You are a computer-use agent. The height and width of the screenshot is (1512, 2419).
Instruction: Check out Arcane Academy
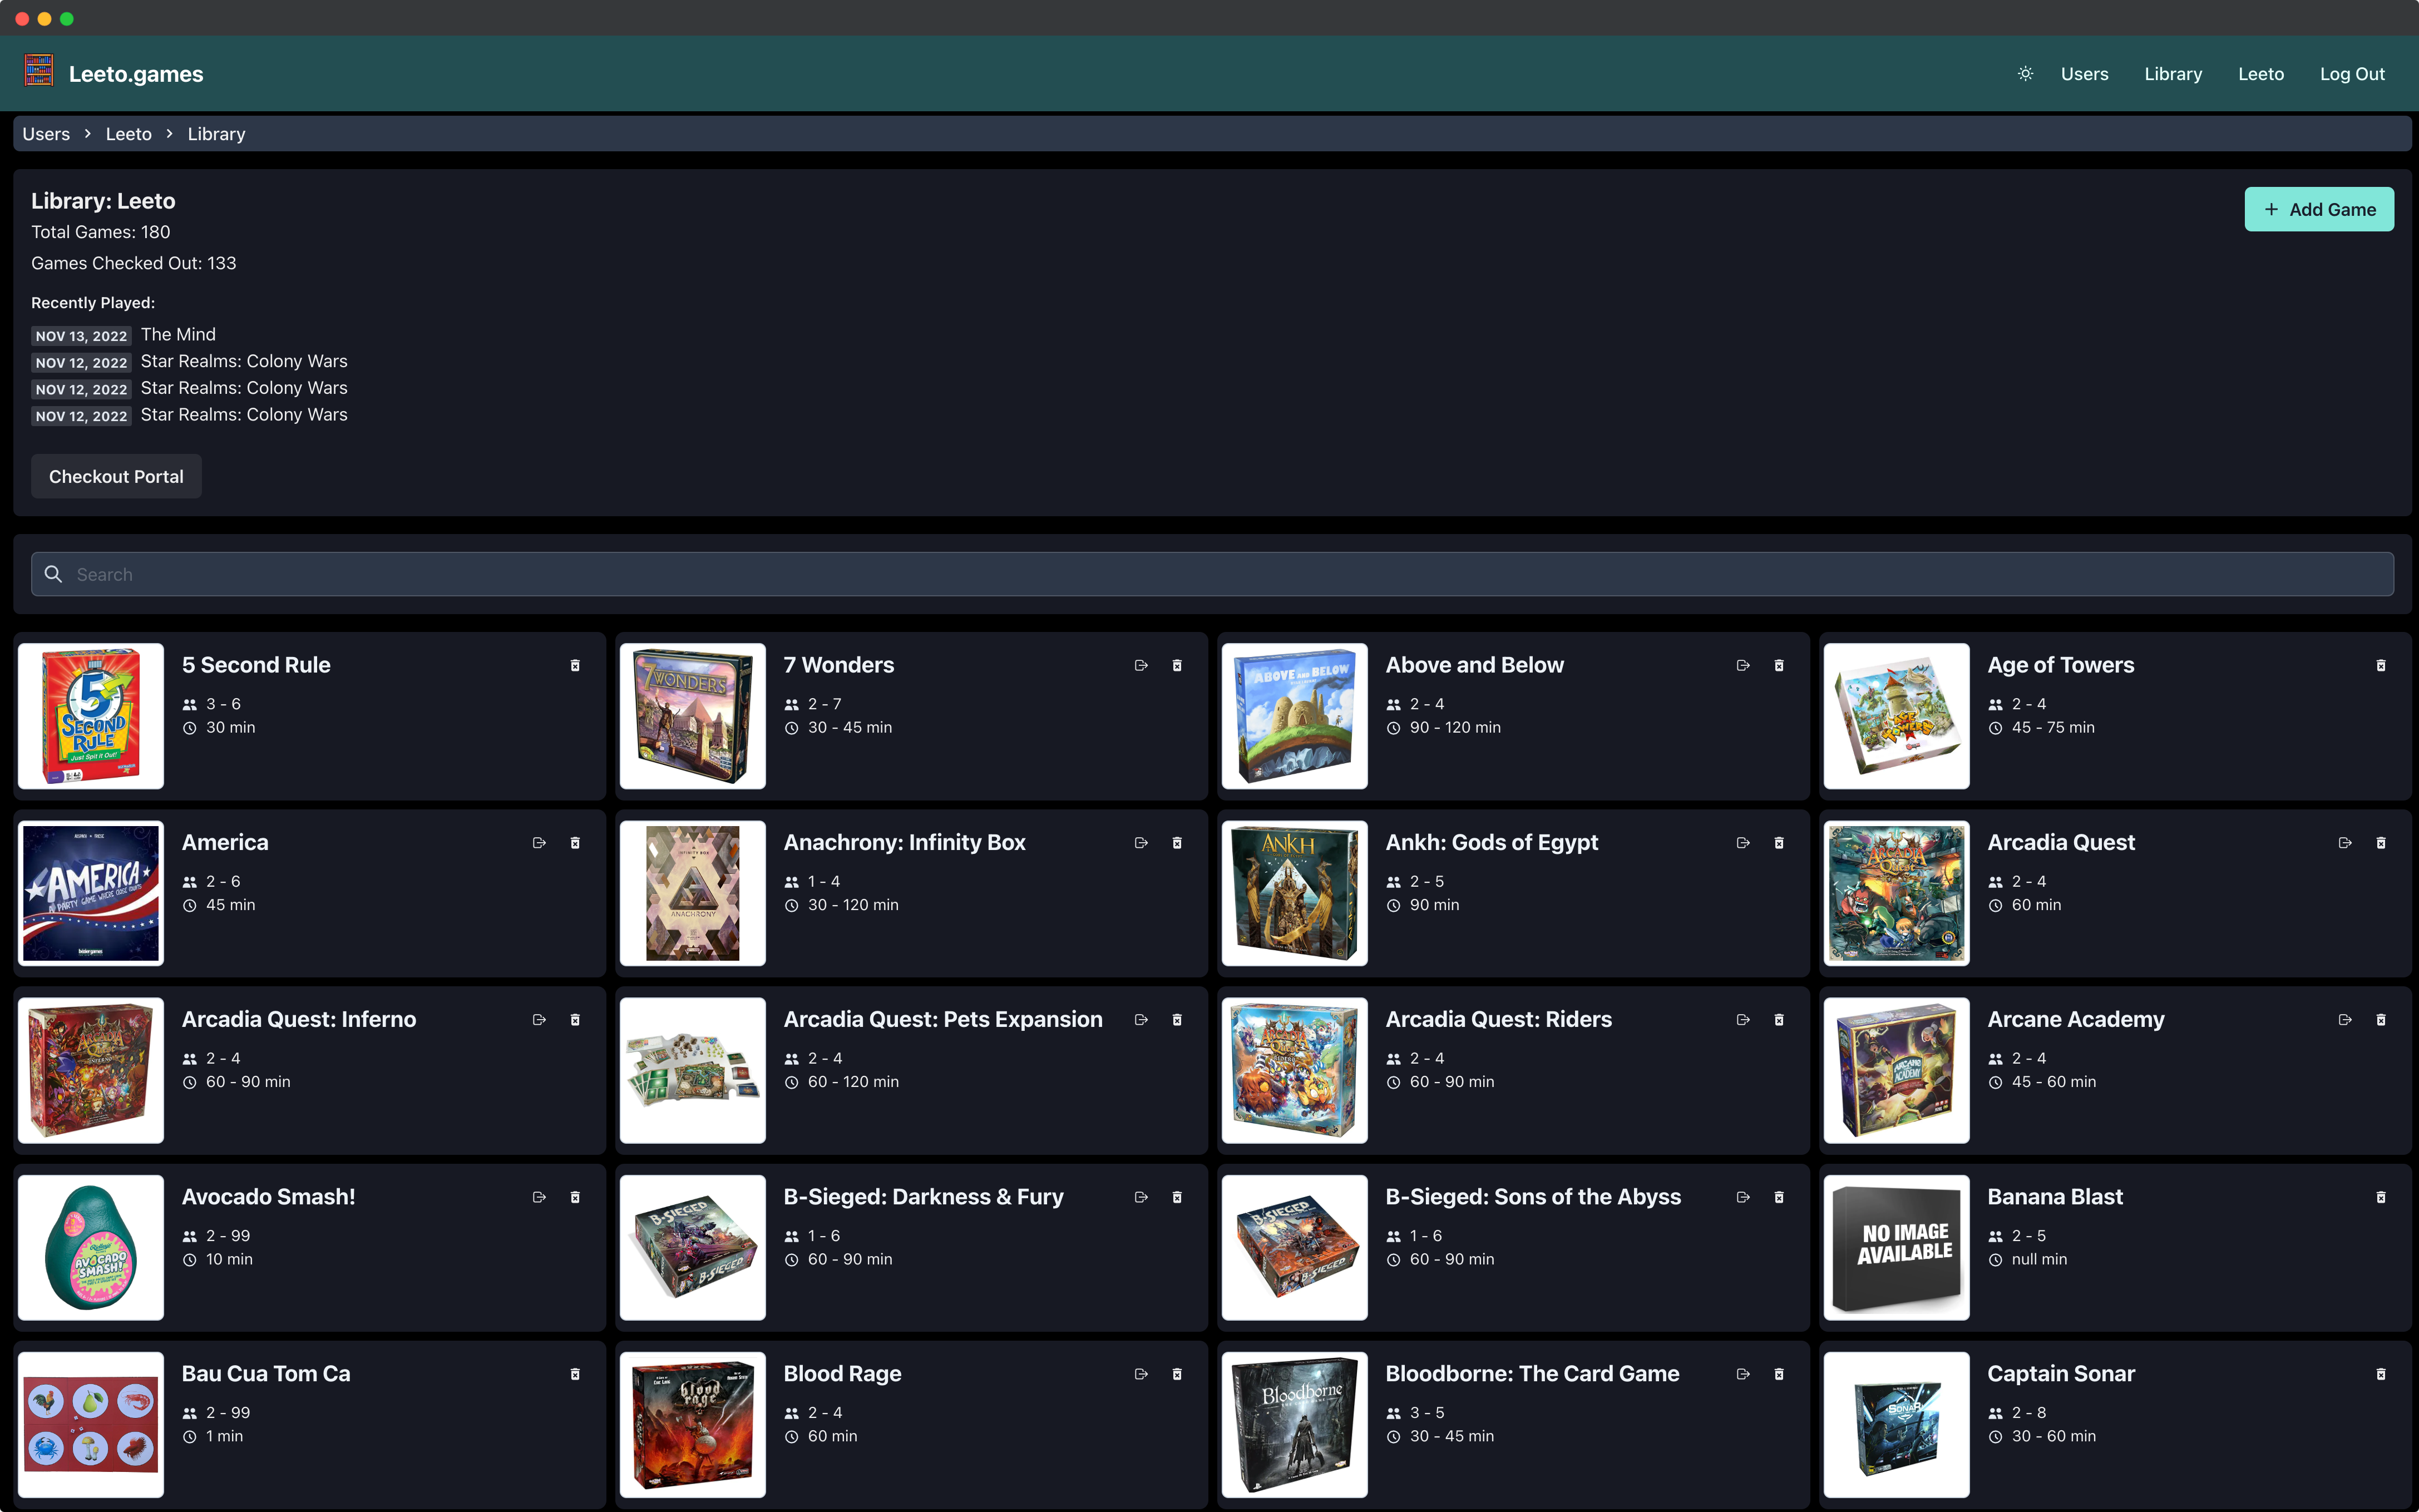coord(2345,1020)
